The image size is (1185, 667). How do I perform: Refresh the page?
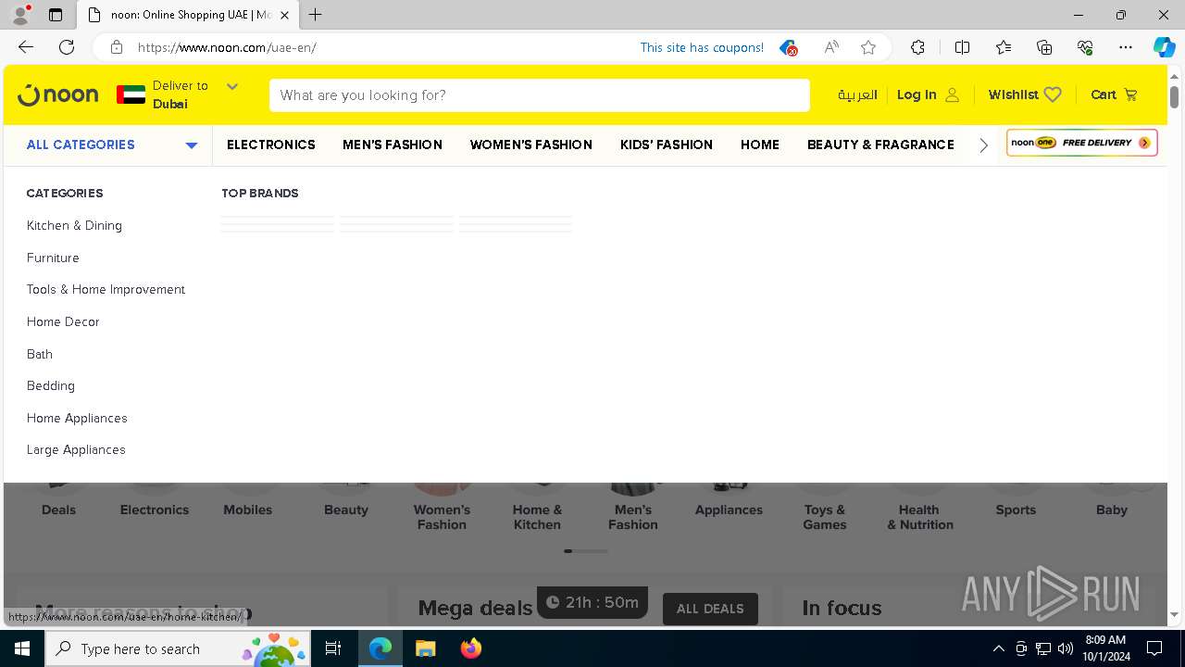pyautogui.click(x=67, y=47)
